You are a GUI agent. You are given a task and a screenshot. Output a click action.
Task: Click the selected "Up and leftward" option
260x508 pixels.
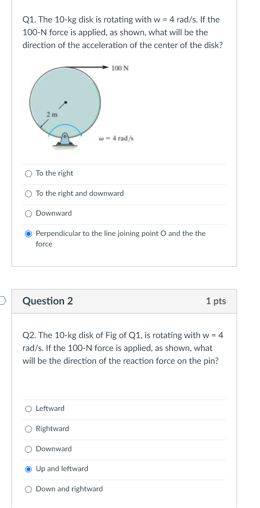coord(28,469)
